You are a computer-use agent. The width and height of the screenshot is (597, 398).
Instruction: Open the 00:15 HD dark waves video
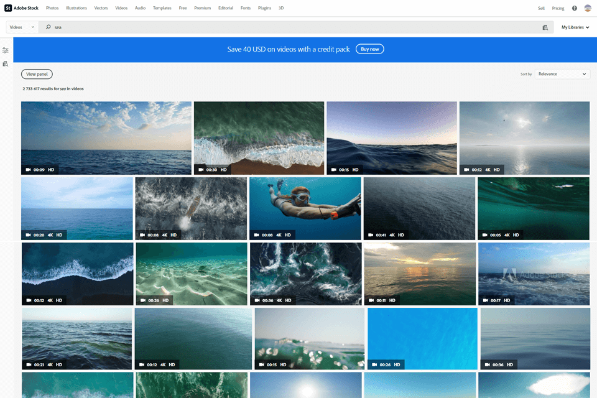[x=391, y=138]
